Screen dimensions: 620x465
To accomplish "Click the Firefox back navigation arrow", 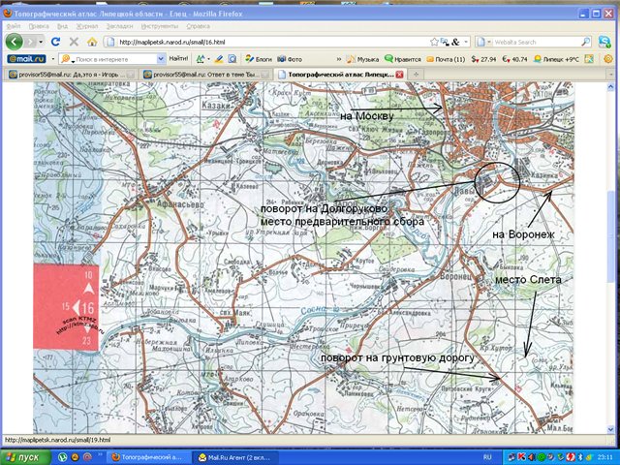I will point(15,43).
